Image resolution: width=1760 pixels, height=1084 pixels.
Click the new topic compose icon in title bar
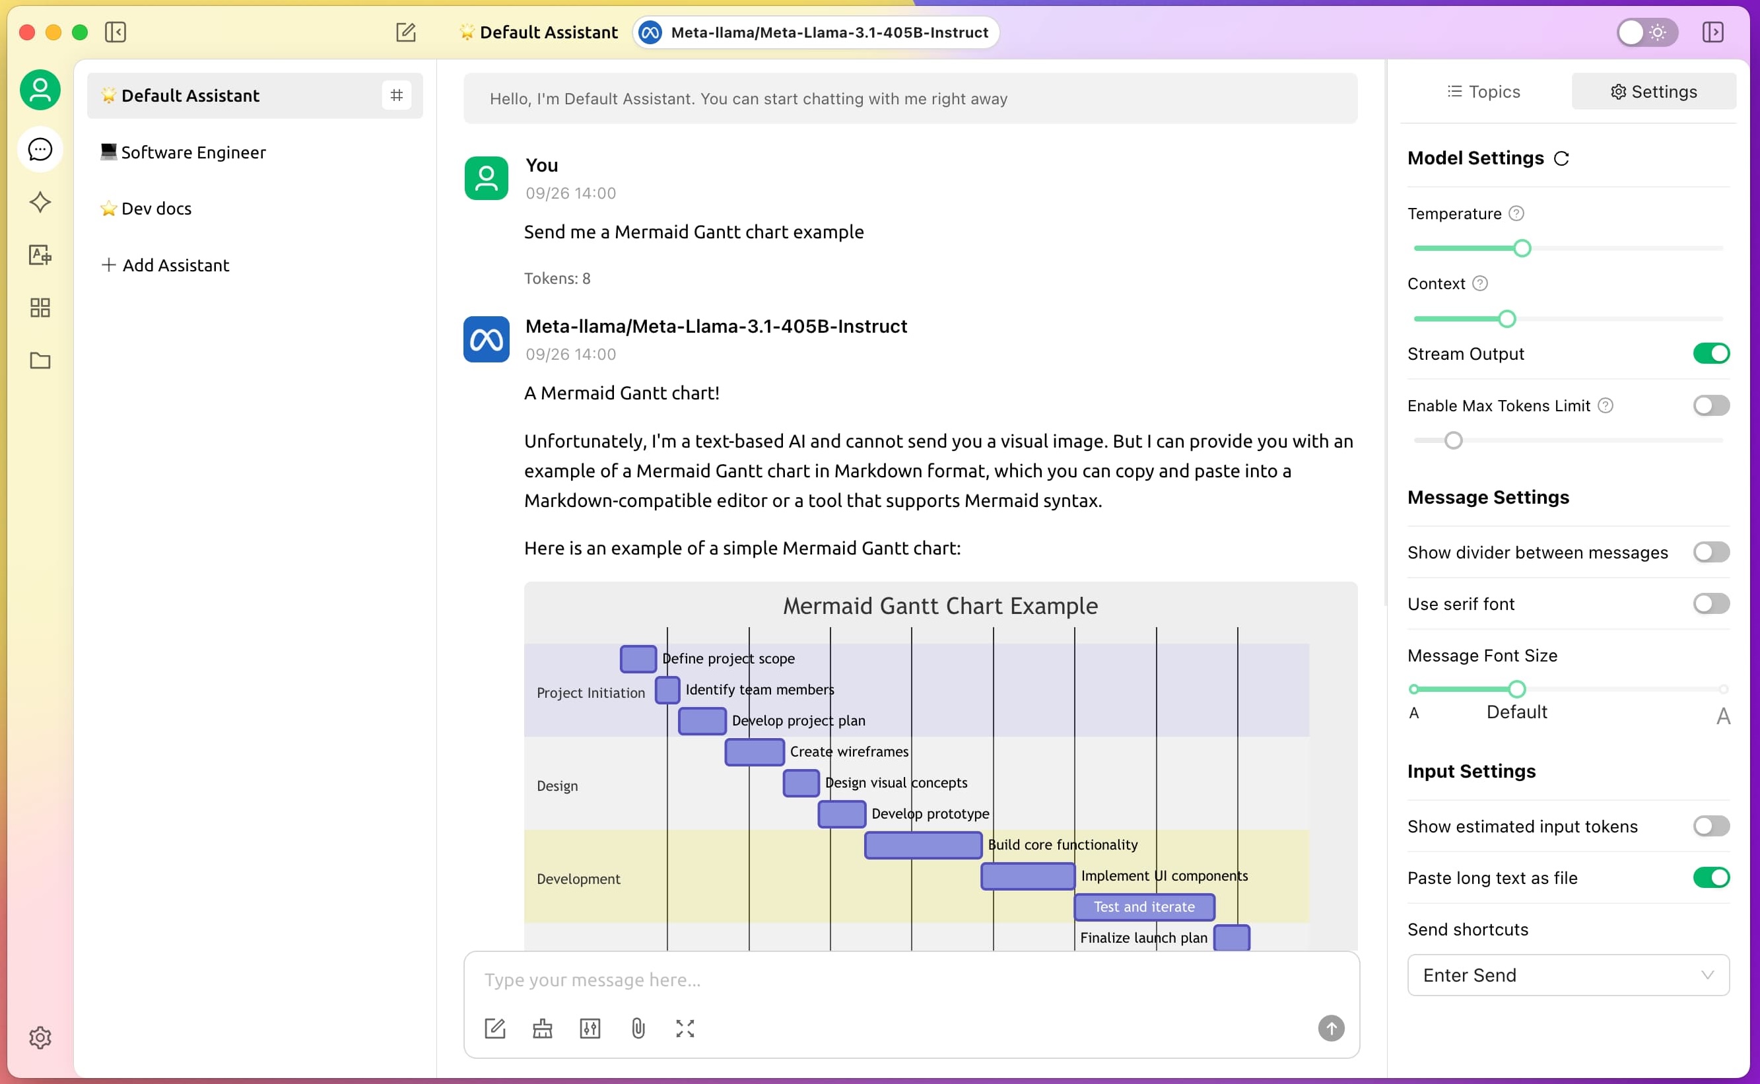pyautogui.click(x=405, y=32)
